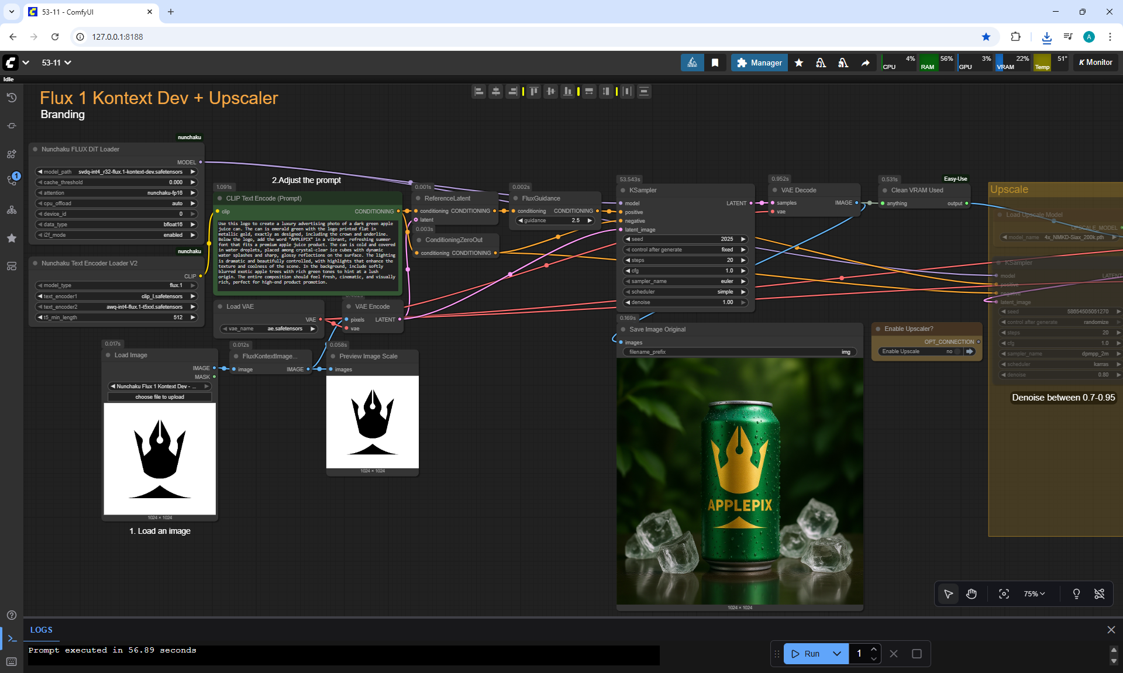Toggle link visibility icon
The height and width of the screenshot is (673, 1123).
tap(1099, 594)
